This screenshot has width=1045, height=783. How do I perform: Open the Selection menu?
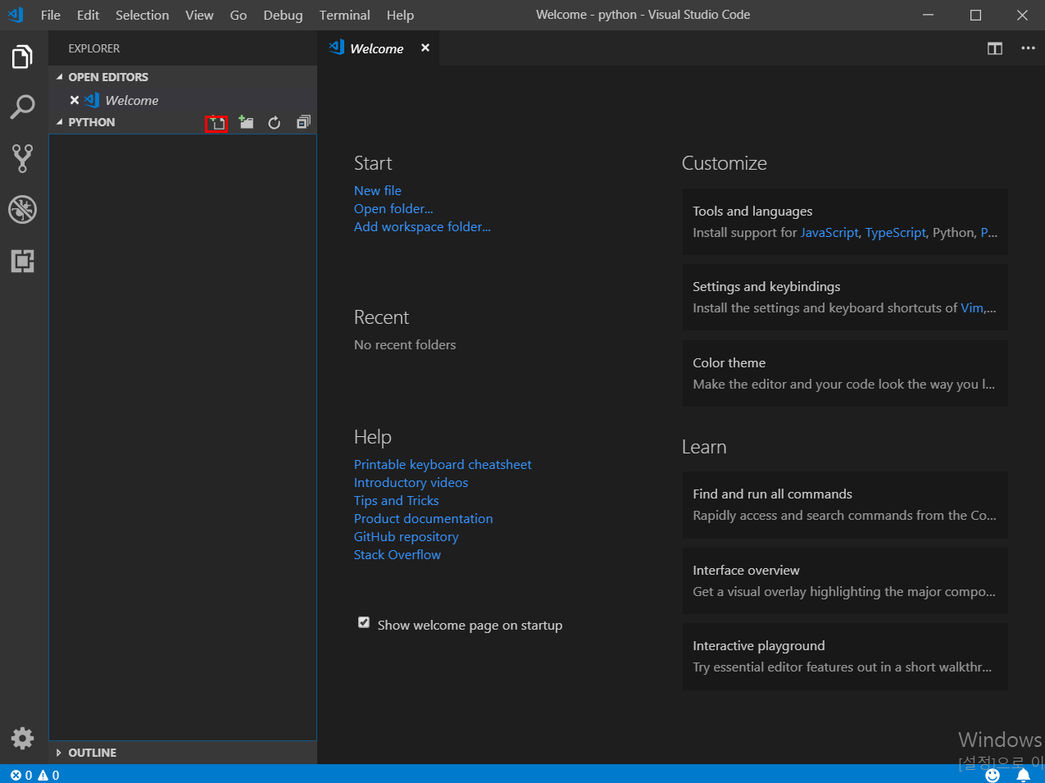142,15
